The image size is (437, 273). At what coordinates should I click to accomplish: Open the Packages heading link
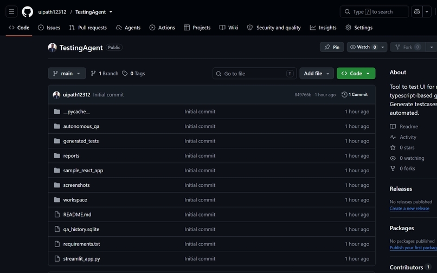402,228
